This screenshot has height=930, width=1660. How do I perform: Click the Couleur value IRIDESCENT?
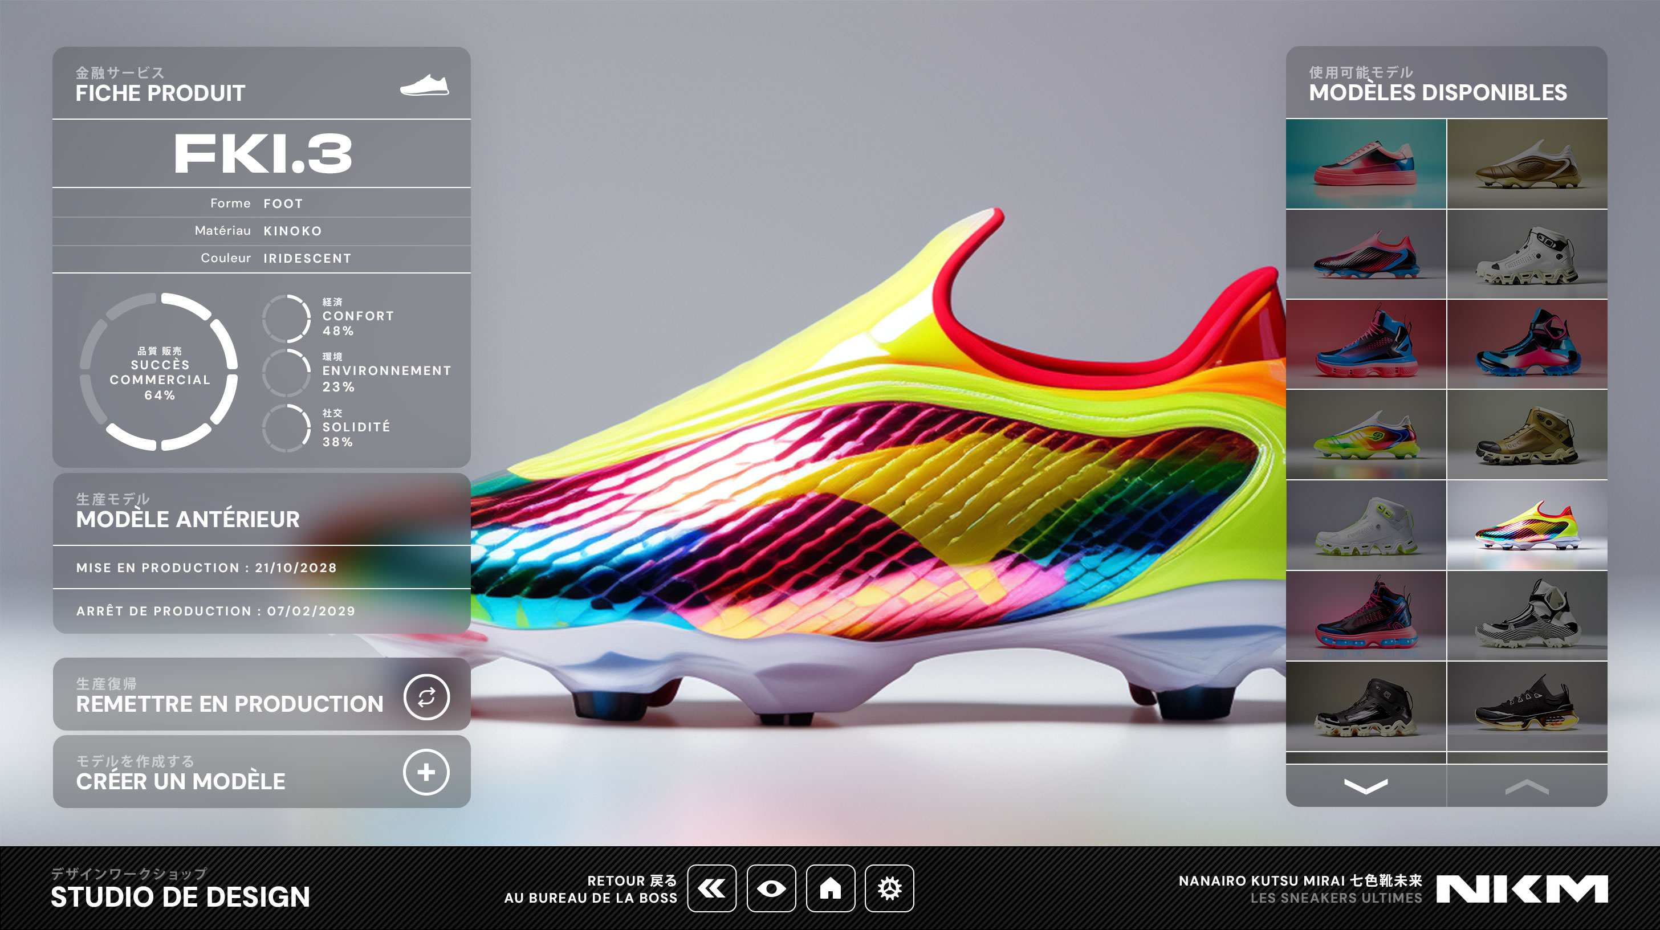pyautogui.click(x=307, y=258)
